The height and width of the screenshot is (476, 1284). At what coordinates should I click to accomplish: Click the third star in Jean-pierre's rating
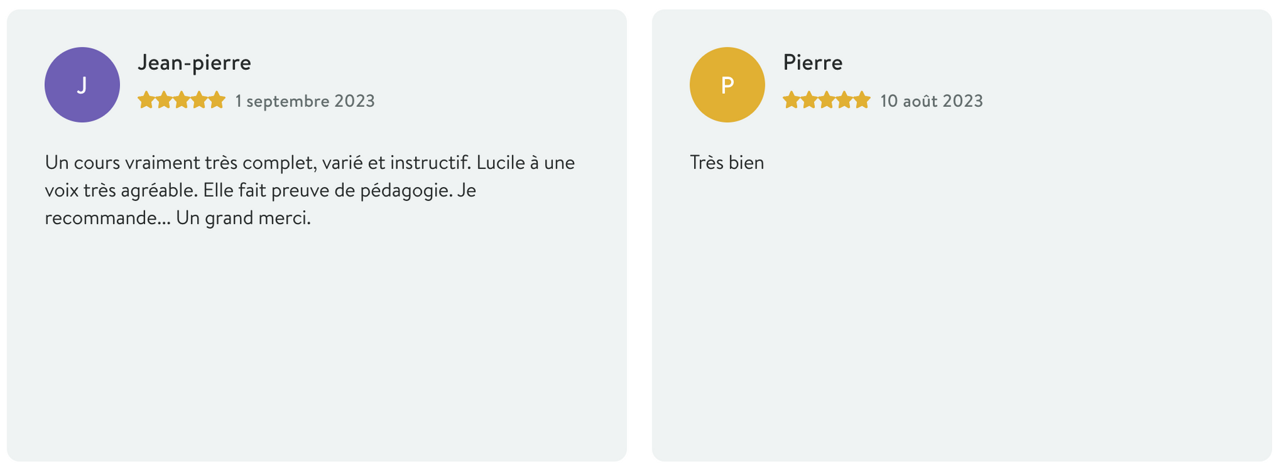pyautogui.click(x=181, y=100)
